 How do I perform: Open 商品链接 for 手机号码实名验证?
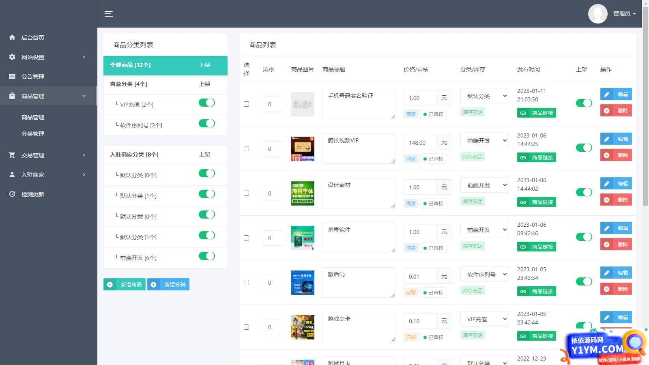536,113
